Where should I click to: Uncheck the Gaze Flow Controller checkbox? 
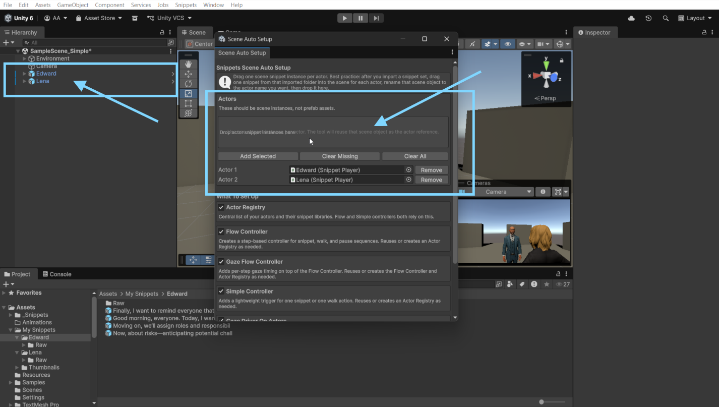click(x=221, y=262)
